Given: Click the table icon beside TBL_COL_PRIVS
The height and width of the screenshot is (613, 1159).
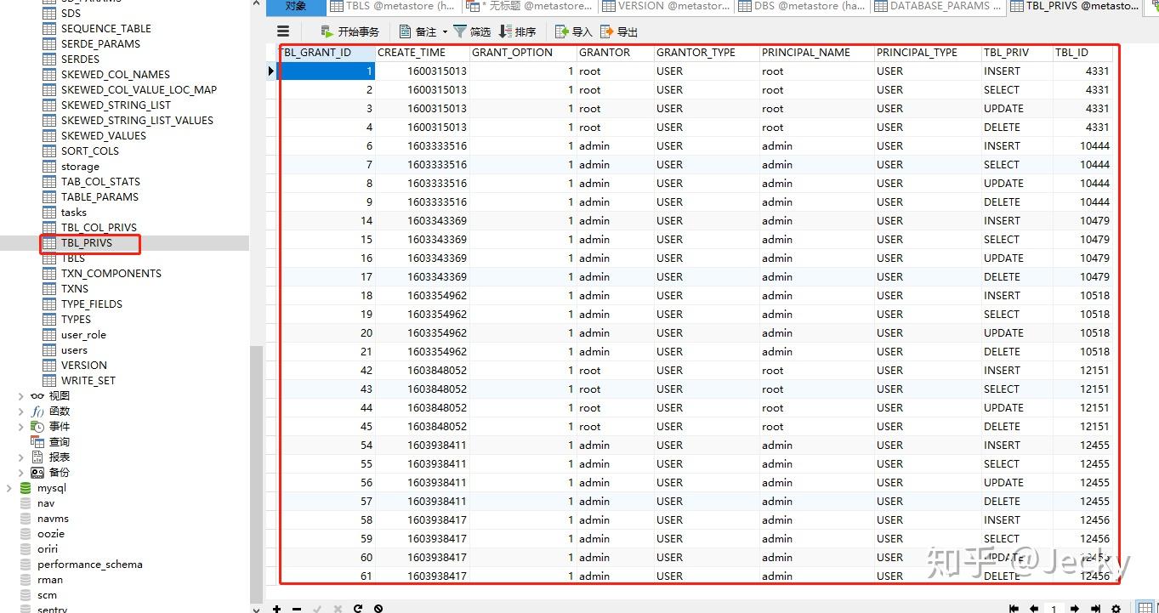Looking at the screenshot, I should [49, 227].
